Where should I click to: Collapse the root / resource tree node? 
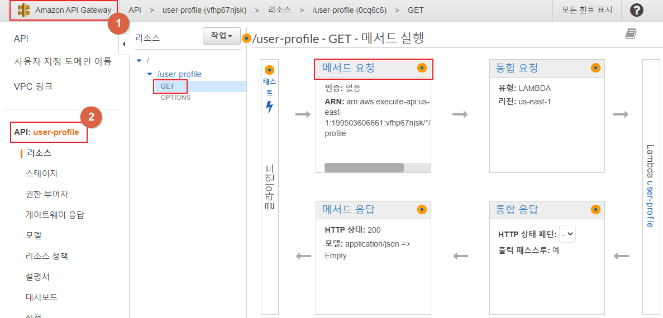139,61
